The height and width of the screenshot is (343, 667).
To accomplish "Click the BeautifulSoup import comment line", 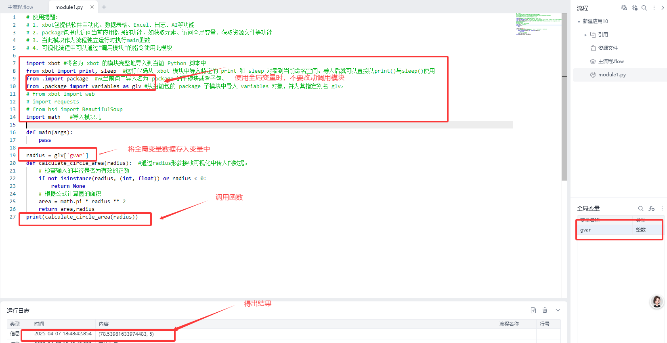I will [74, 109].
